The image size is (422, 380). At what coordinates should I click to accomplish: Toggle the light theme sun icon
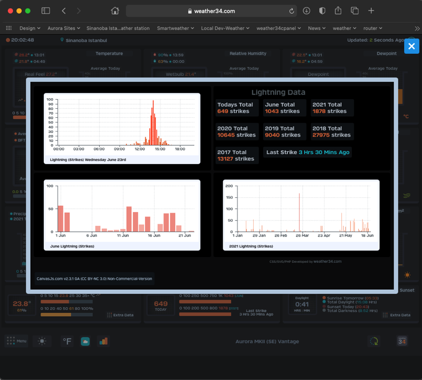tap(42, 341)
